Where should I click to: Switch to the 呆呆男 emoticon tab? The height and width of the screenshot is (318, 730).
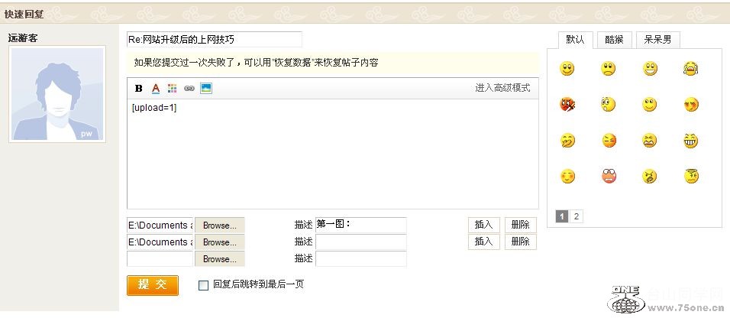pyautogui.click(x=657, y=40)
